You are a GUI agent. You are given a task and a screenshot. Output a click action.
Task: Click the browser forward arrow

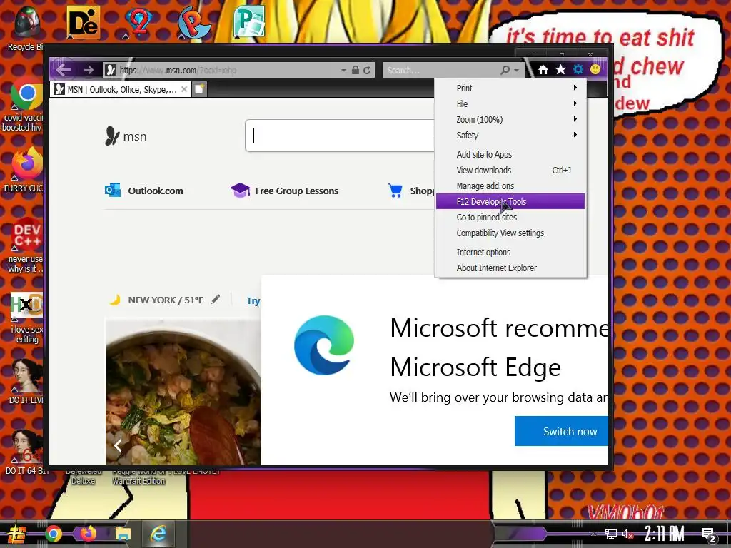[89, 70]
